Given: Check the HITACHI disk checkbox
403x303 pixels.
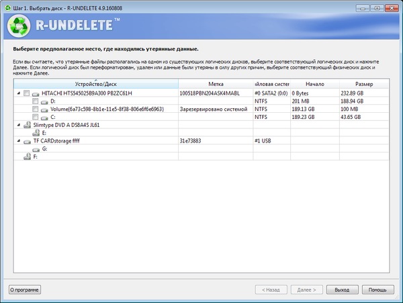Looking at the screenshot, I should (x=26, y=93).
